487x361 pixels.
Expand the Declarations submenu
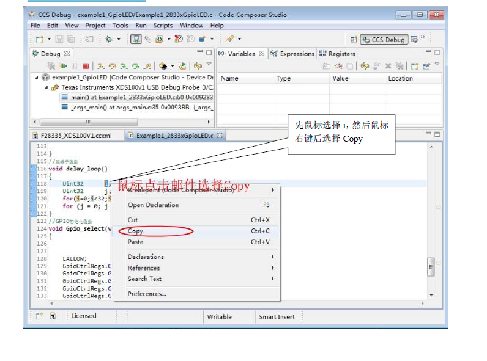(273, 257)
